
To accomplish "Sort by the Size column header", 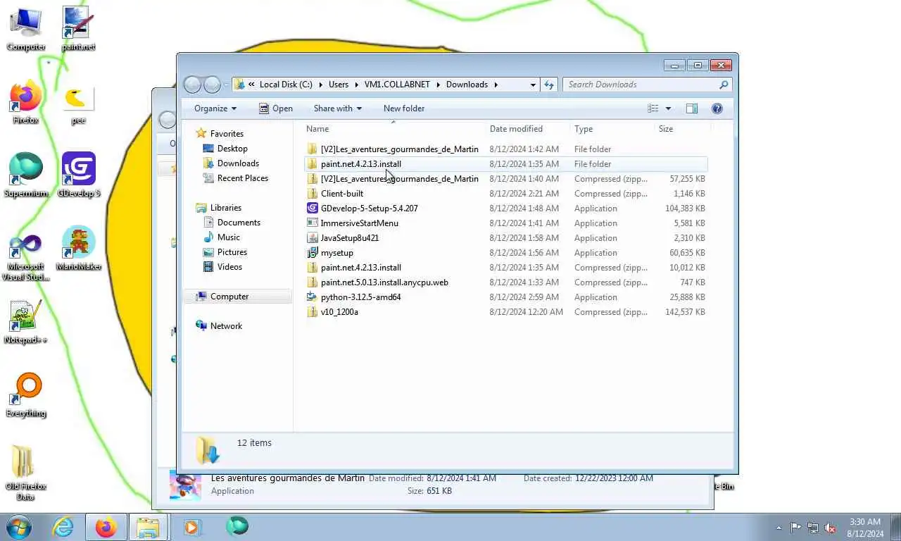I will 683,129.
